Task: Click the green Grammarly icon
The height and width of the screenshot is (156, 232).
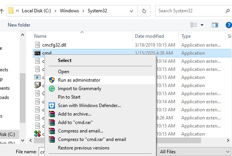Action: (x=52, y=89)
